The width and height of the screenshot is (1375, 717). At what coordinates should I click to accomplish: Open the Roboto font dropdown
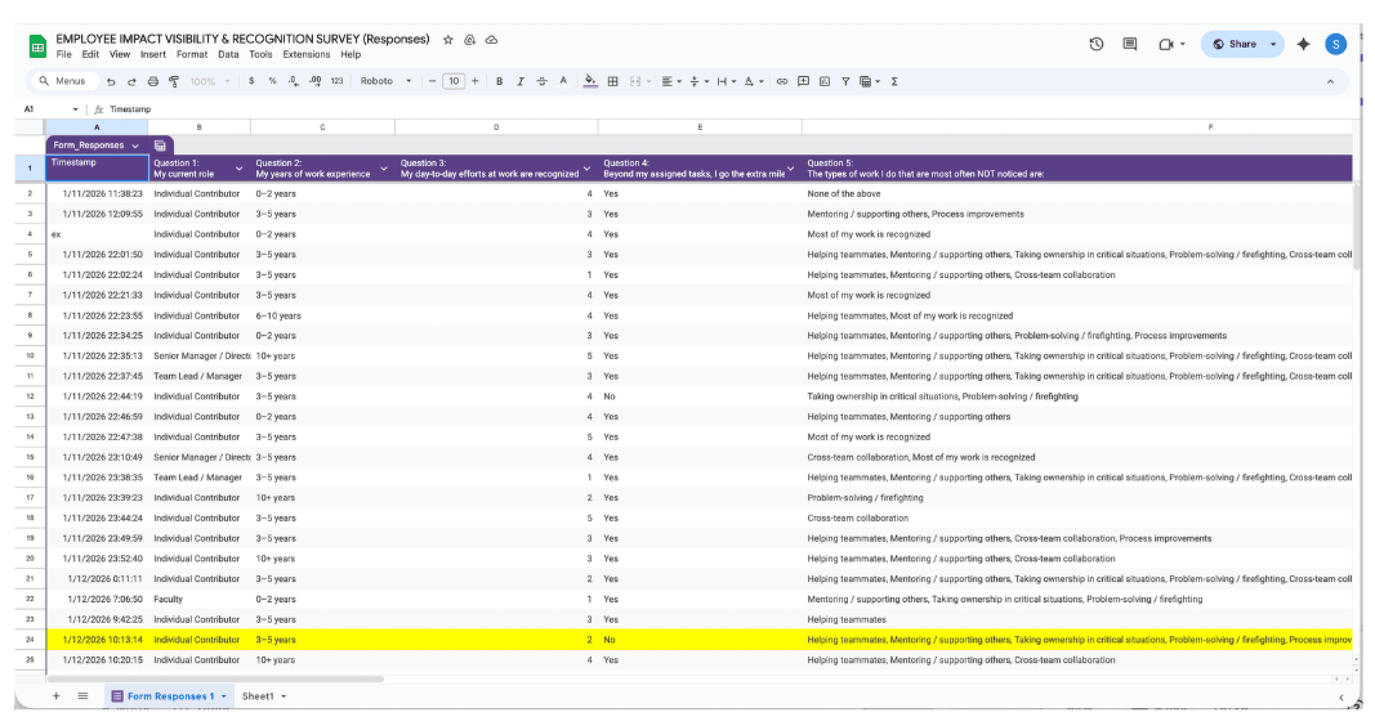(385, 81)
